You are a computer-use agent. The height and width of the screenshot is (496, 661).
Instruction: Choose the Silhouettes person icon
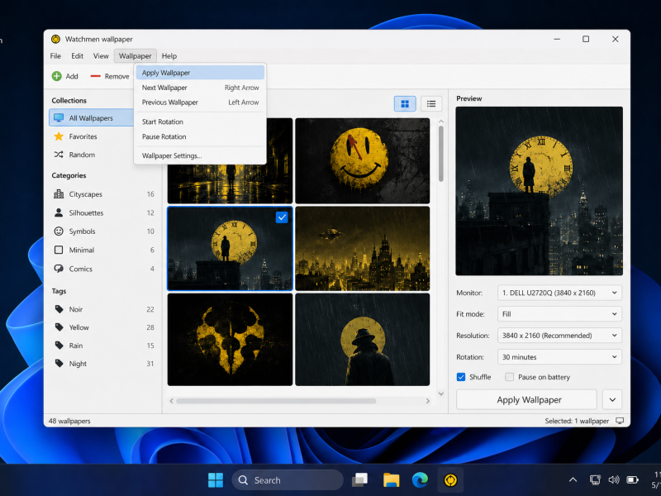[59, 212]
